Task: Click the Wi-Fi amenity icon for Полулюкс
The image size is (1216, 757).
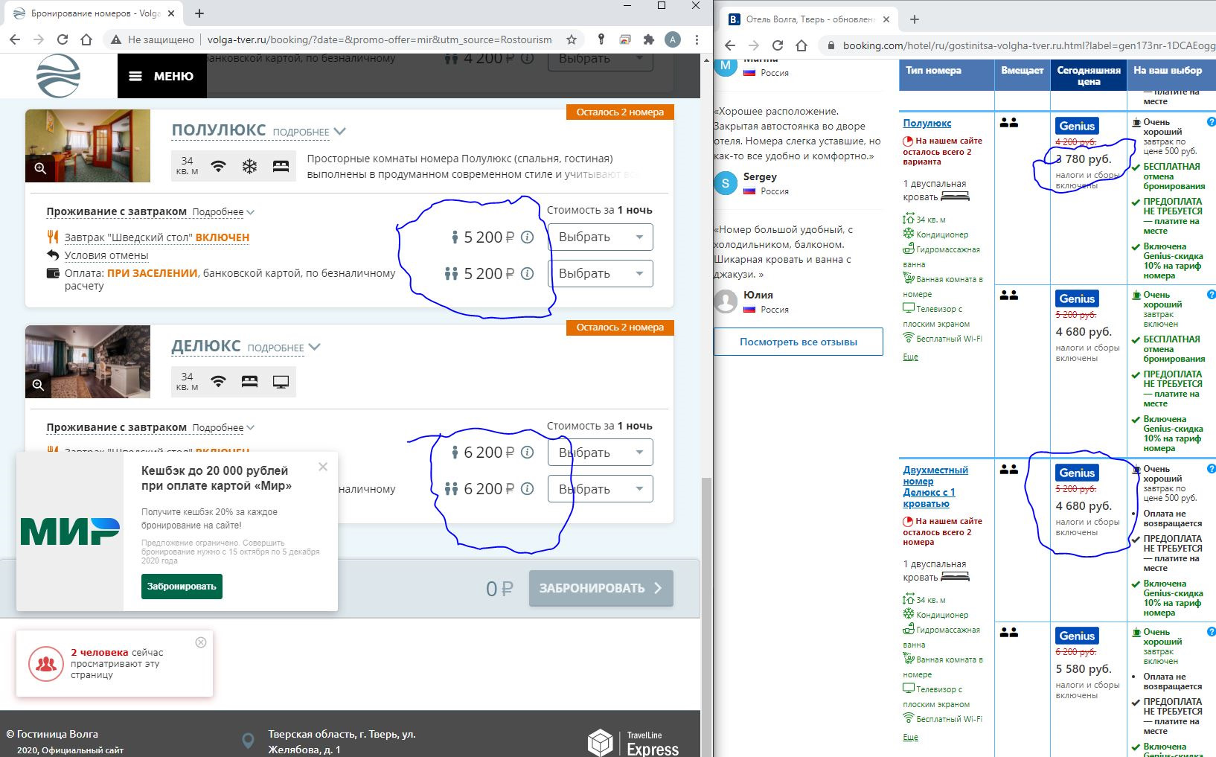Action: [218, 166]
